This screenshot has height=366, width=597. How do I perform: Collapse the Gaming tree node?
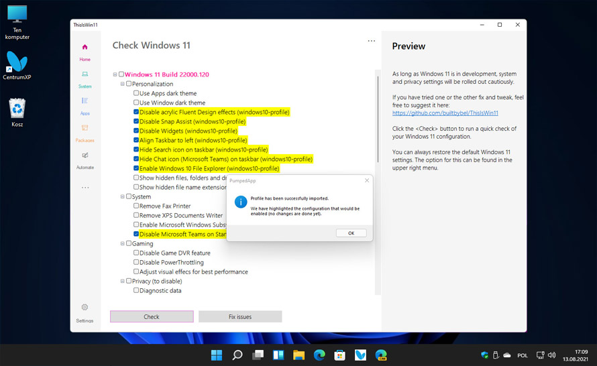coord(123,243)
